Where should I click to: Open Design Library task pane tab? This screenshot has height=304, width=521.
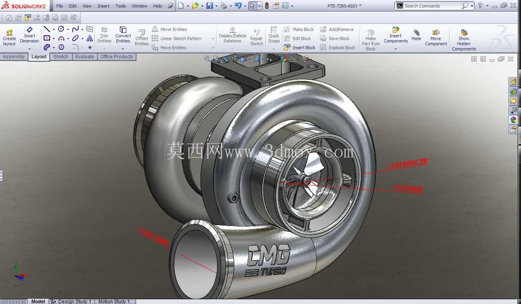(513, 91)
